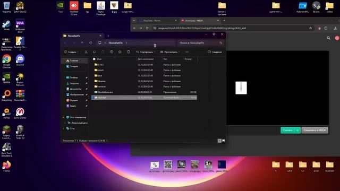Open the Sort dropdown in Explorer toolbar
The width and height of the screenshot is (340, 191).
(146, 52)
